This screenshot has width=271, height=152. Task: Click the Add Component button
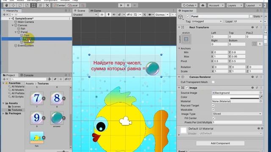click(220, 143)
